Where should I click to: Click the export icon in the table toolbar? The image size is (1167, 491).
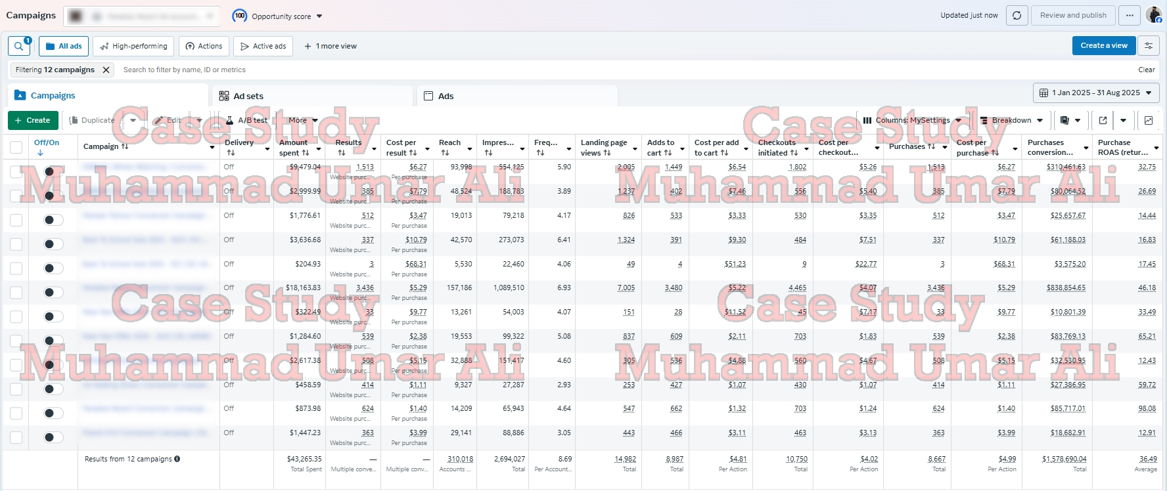coord(1103,120)
